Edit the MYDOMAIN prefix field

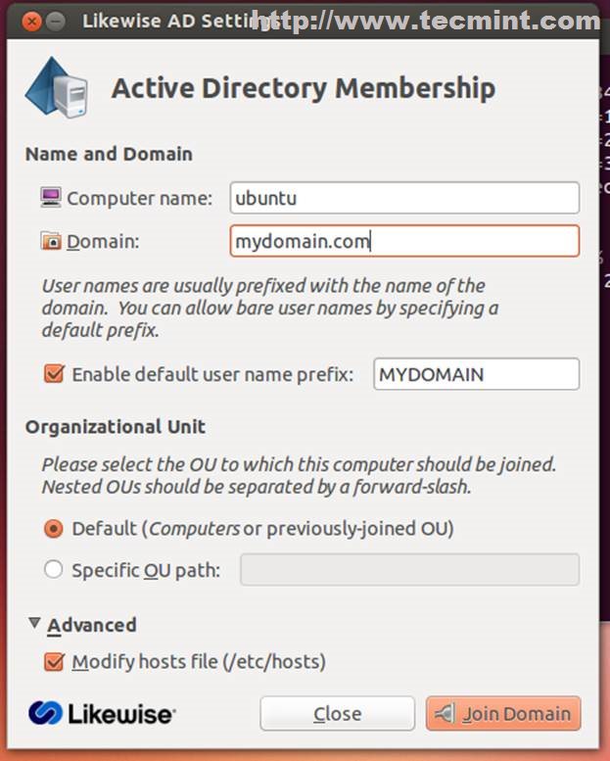tap(476, 374)
